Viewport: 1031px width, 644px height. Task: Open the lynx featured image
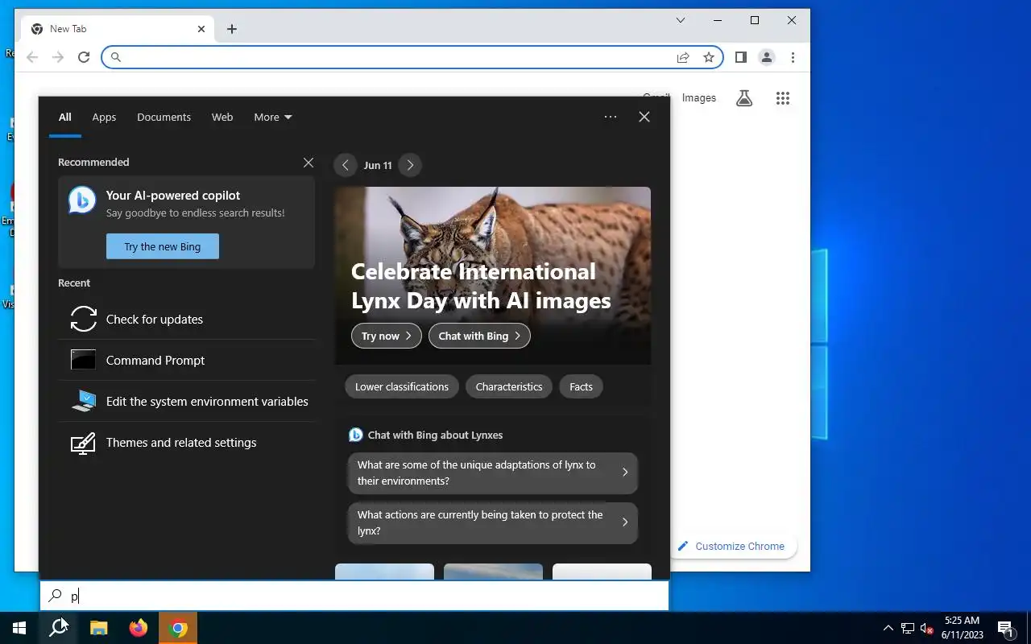pos(493,275)
